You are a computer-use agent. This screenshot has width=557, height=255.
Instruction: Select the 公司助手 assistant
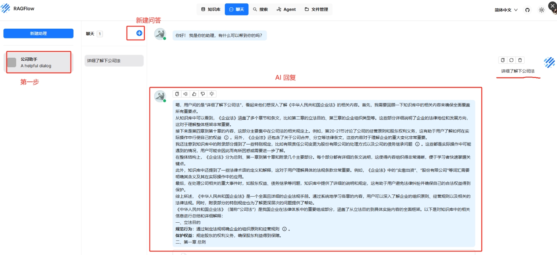click(38, 62)
